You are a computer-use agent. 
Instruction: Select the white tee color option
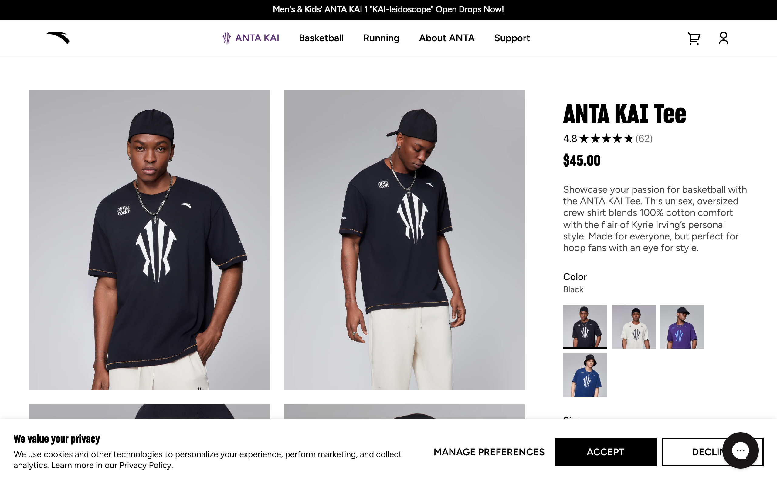633,326
